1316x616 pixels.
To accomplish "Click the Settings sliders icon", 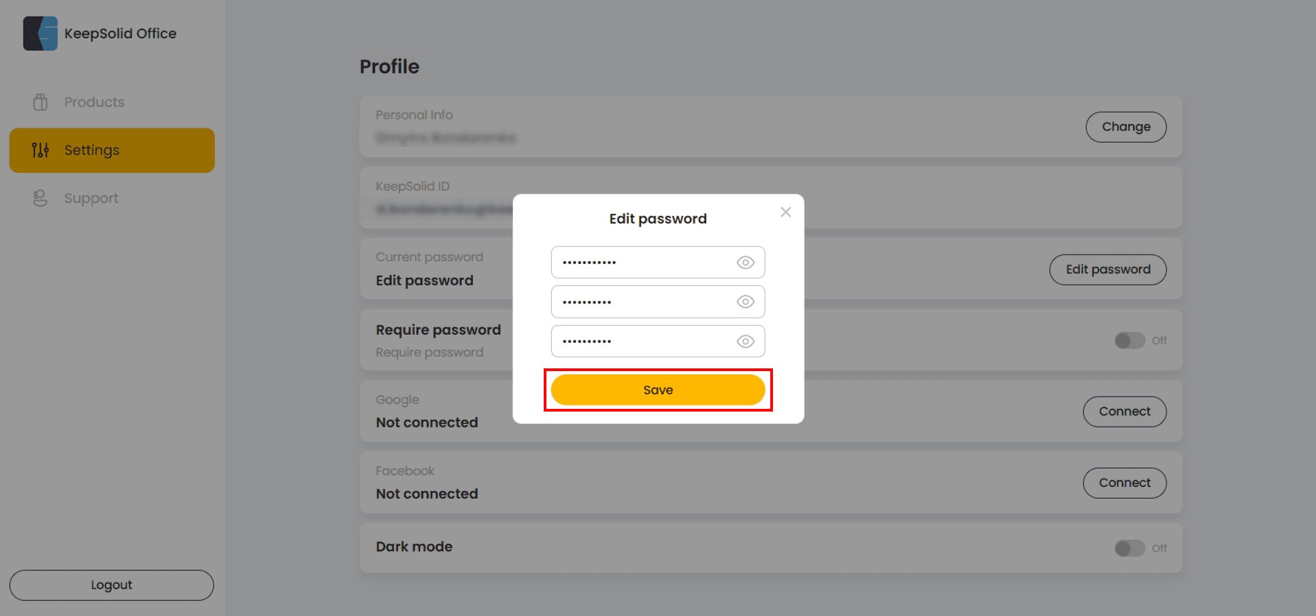I will [x=41, y=150].
